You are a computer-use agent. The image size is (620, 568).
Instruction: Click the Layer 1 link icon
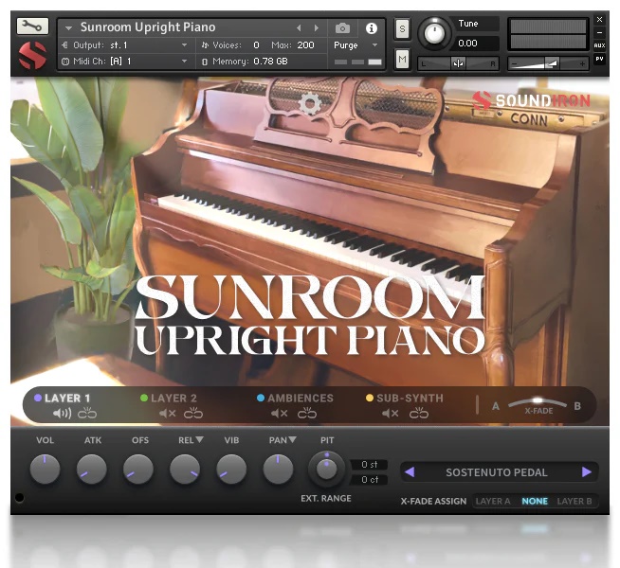87,413
